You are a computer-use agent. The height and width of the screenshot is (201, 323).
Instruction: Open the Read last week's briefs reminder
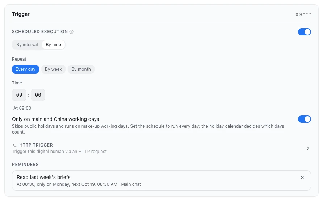coord(161,180)
